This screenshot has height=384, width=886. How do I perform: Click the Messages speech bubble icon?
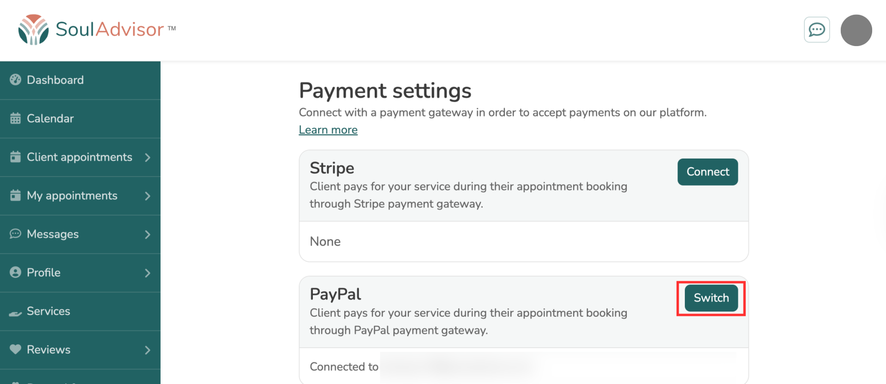(15, 234)
